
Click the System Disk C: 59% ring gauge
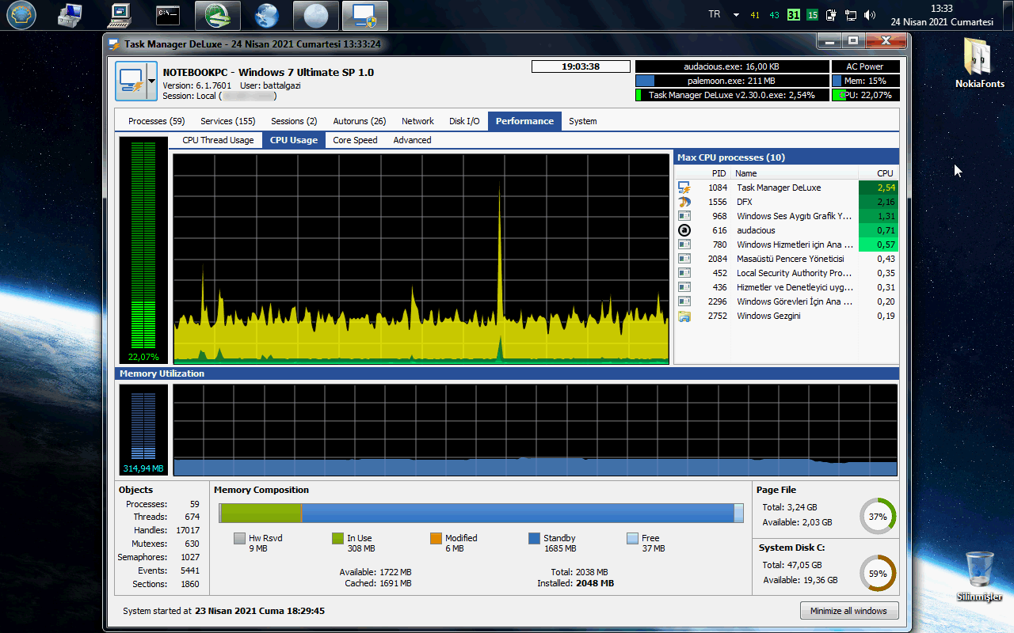pos(878,573)
